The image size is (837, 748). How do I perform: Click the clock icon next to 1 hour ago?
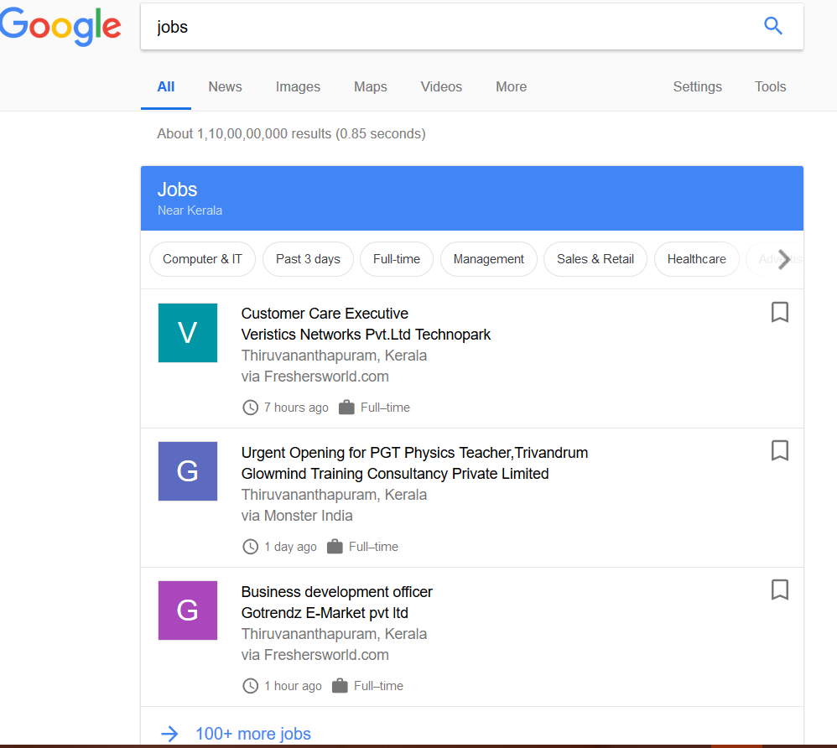pyautogui.click(x=251, y=686)
